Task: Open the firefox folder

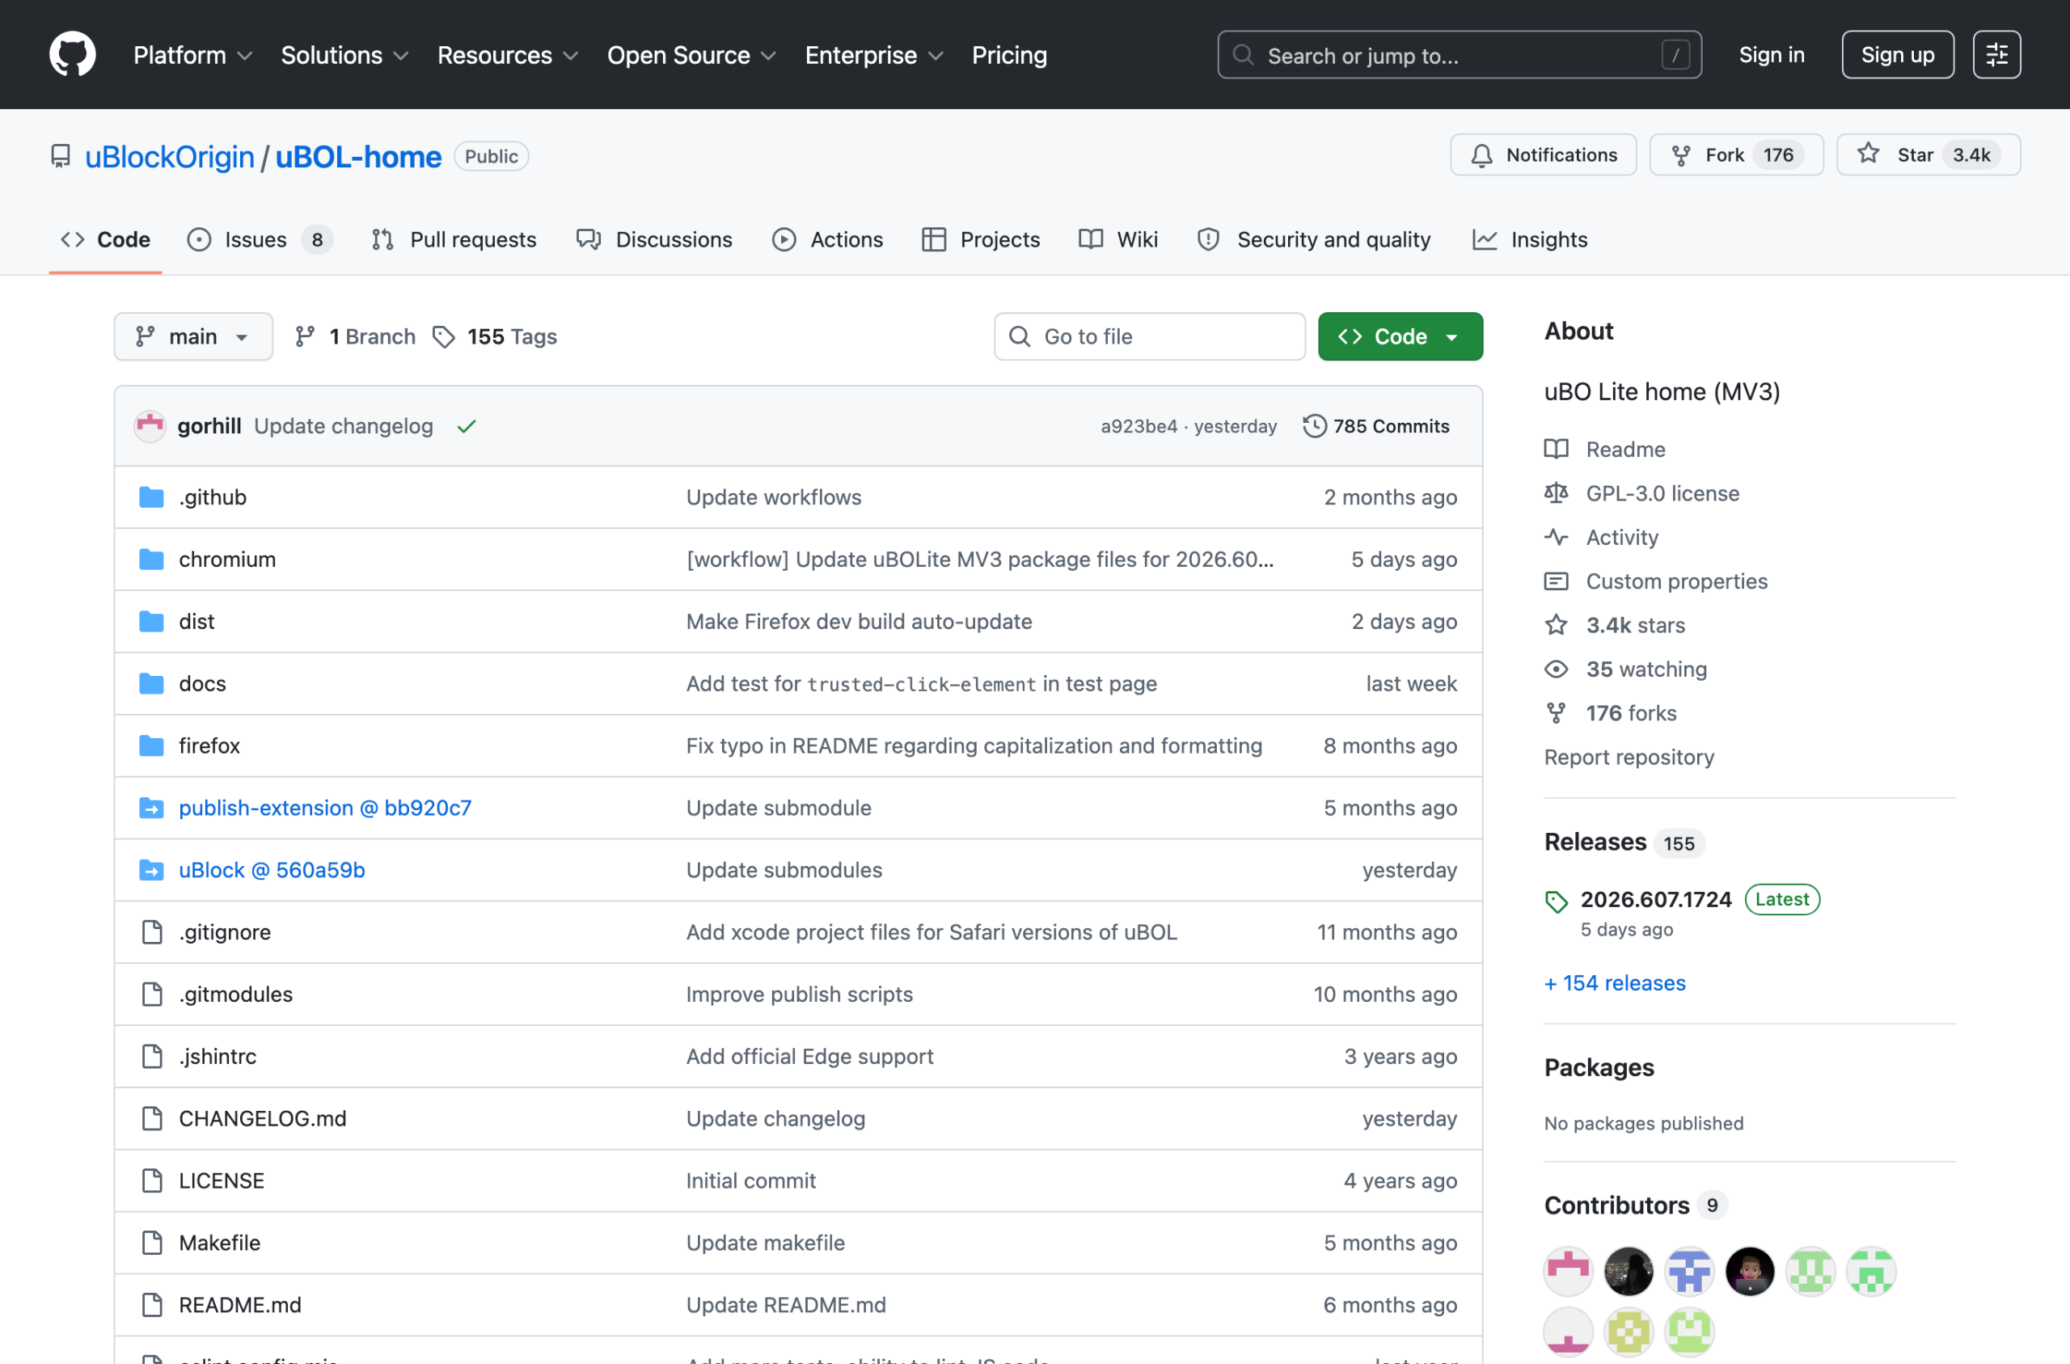Action: coord(209,745)
